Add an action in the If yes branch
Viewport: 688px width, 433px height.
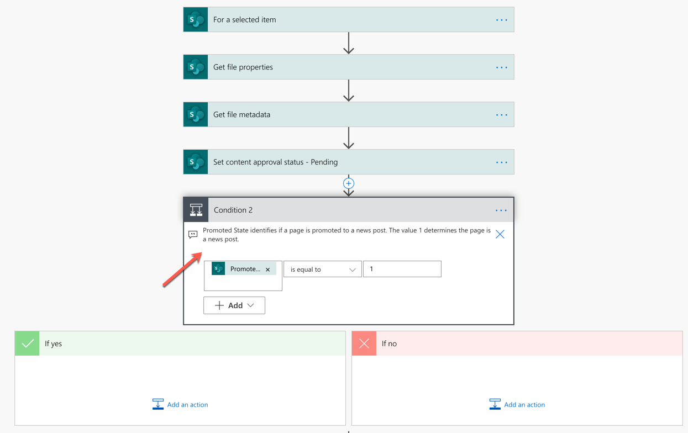coord(180,405)
